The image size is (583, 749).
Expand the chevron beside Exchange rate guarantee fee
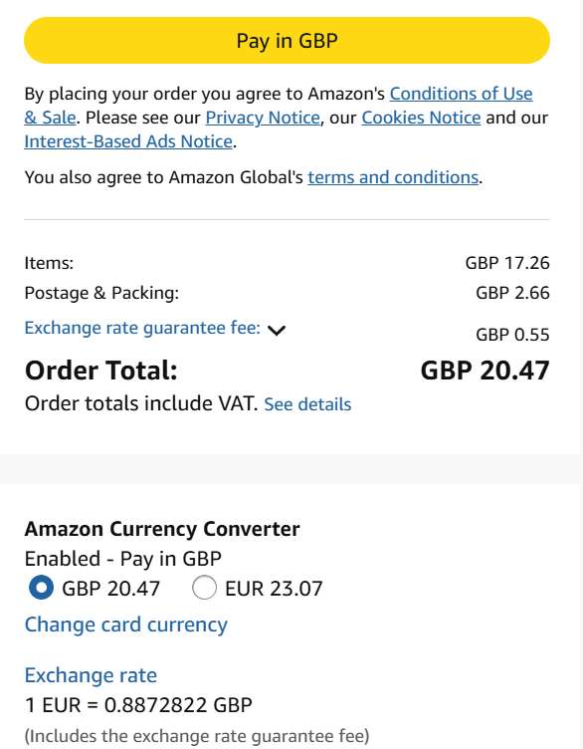277,330
